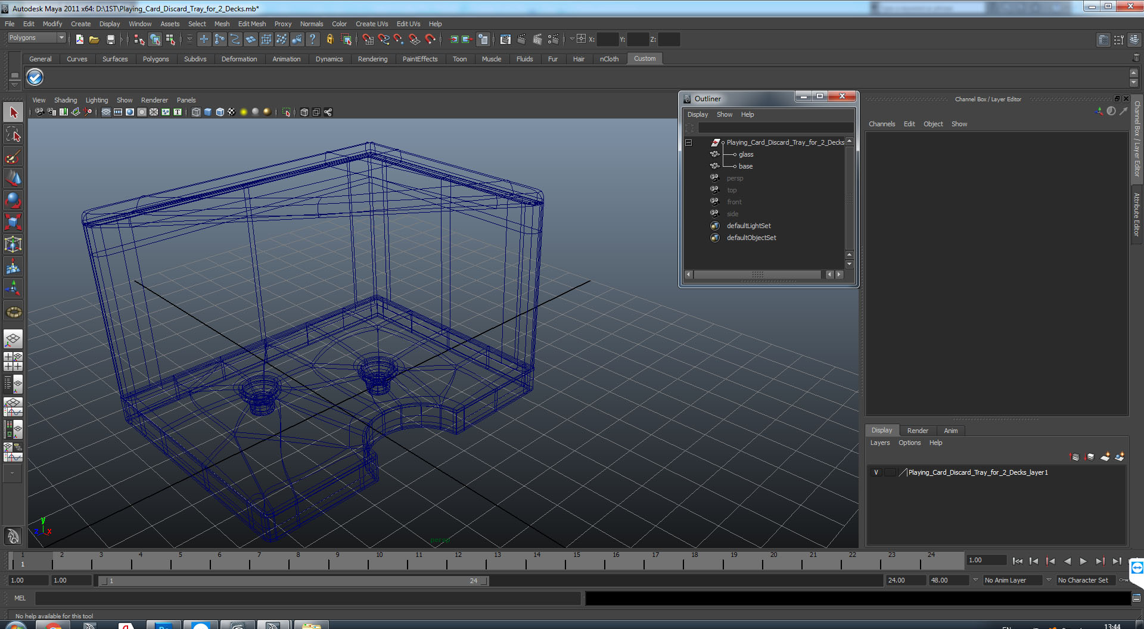This screenshot has height=629, width=1144.
Task: Click the New Scene icon
Action: click(79, 39)
